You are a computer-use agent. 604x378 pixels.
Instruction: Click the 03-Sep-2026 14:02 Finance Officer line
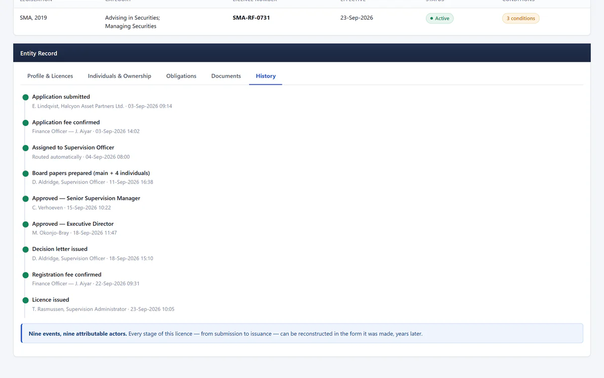tap(86, 132)
